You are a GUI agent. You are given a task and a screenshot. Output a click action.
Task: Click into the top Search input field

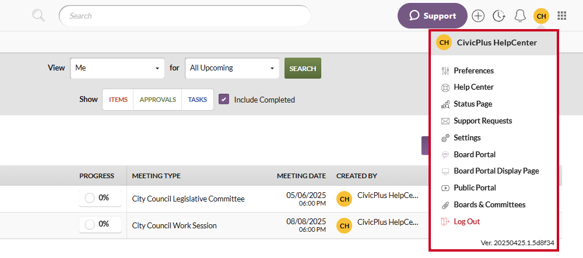[x=185, y=16]
